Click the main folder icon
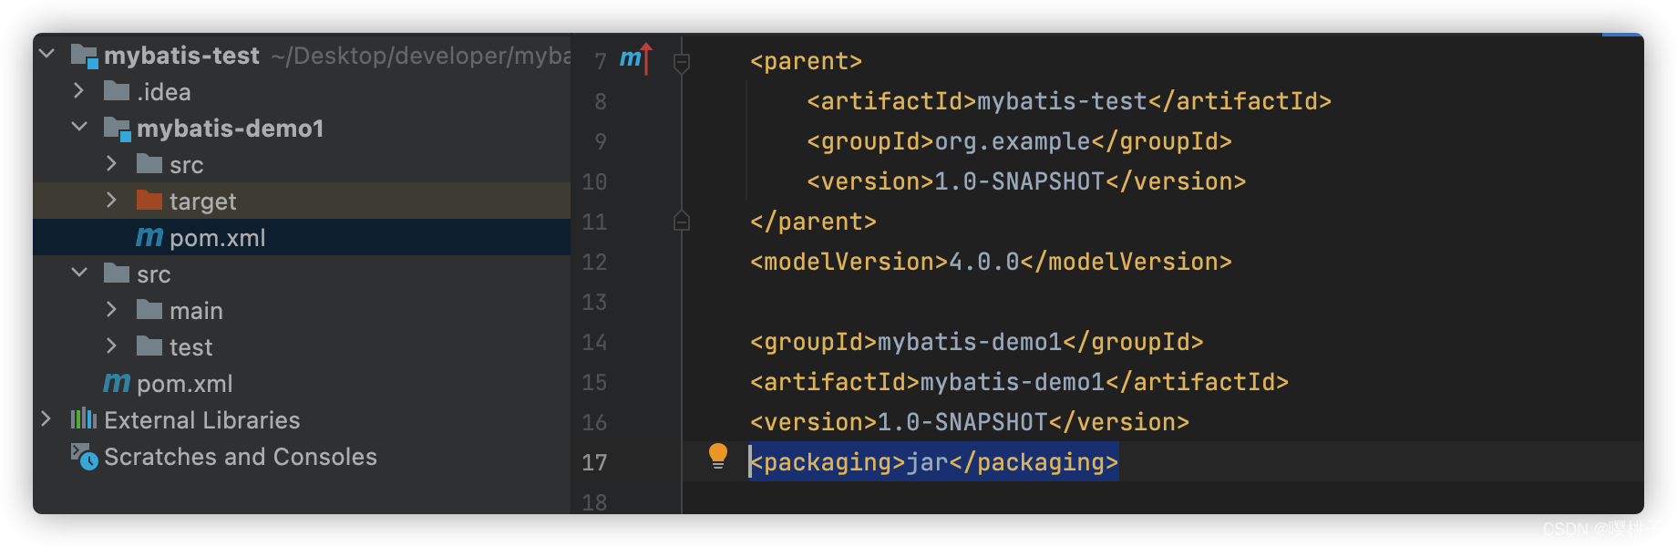Screen dimensions: 1677x547 (149, 309)
